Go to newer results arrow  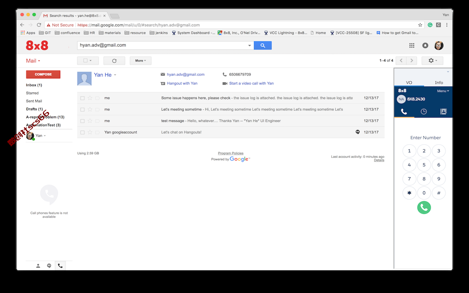[x=402, y=60]
